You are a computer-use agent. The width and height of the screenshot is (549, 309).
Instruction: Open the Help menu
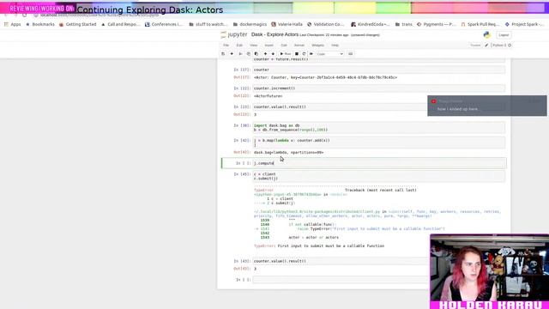(335, 45)
